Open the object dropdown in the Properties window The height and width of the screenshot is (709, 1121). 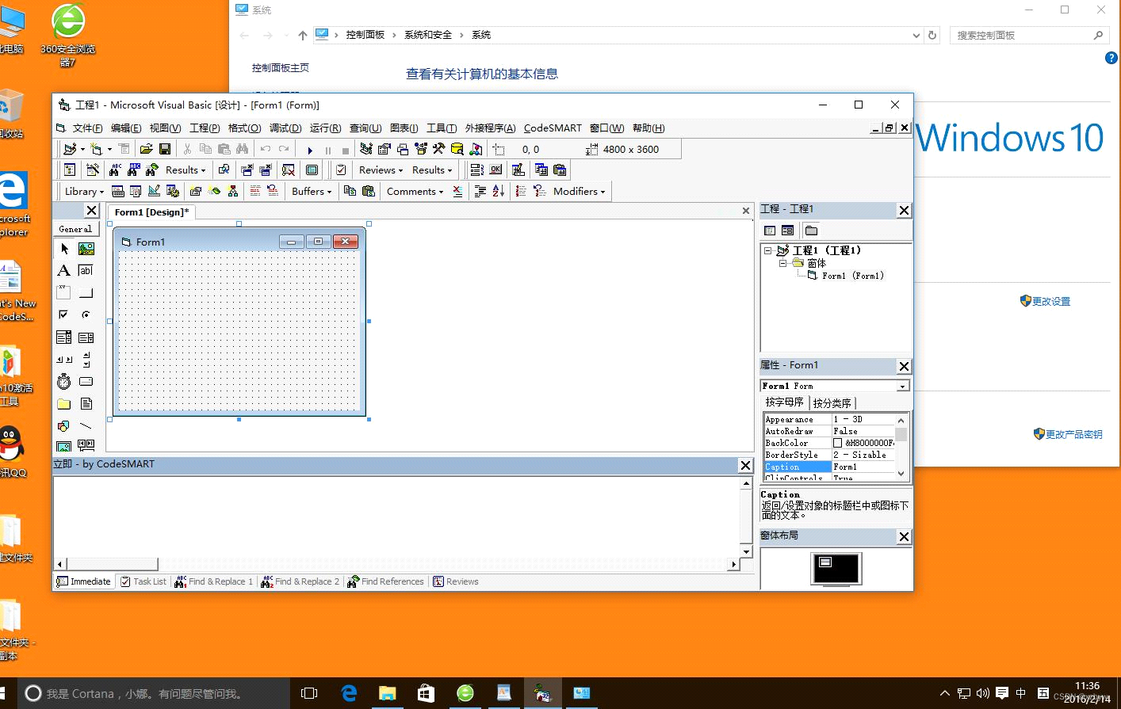pyautogui.click(x=902, y=386)
